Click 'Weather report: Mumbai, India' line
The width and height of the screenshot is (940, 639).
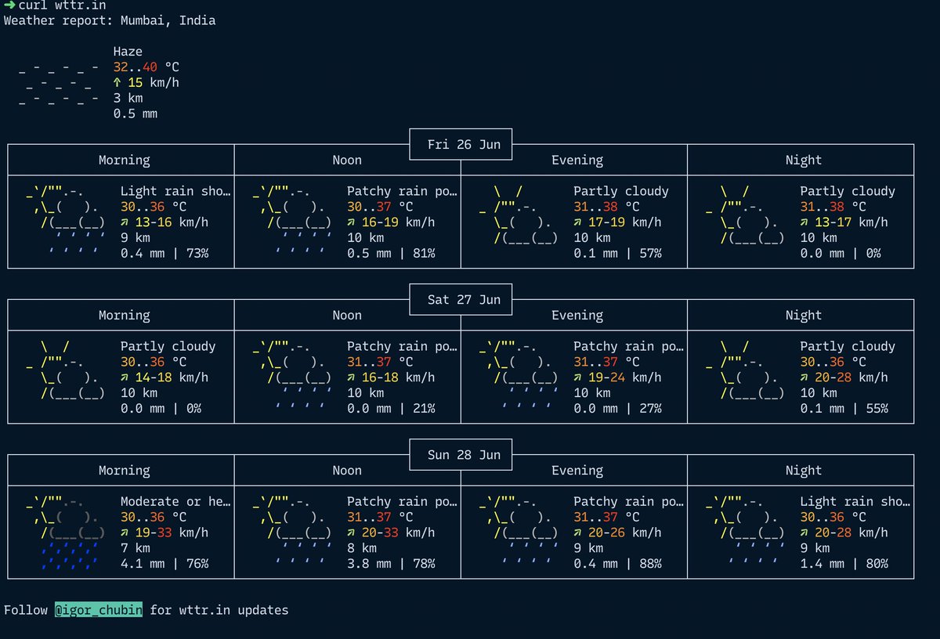pos(110,20)
